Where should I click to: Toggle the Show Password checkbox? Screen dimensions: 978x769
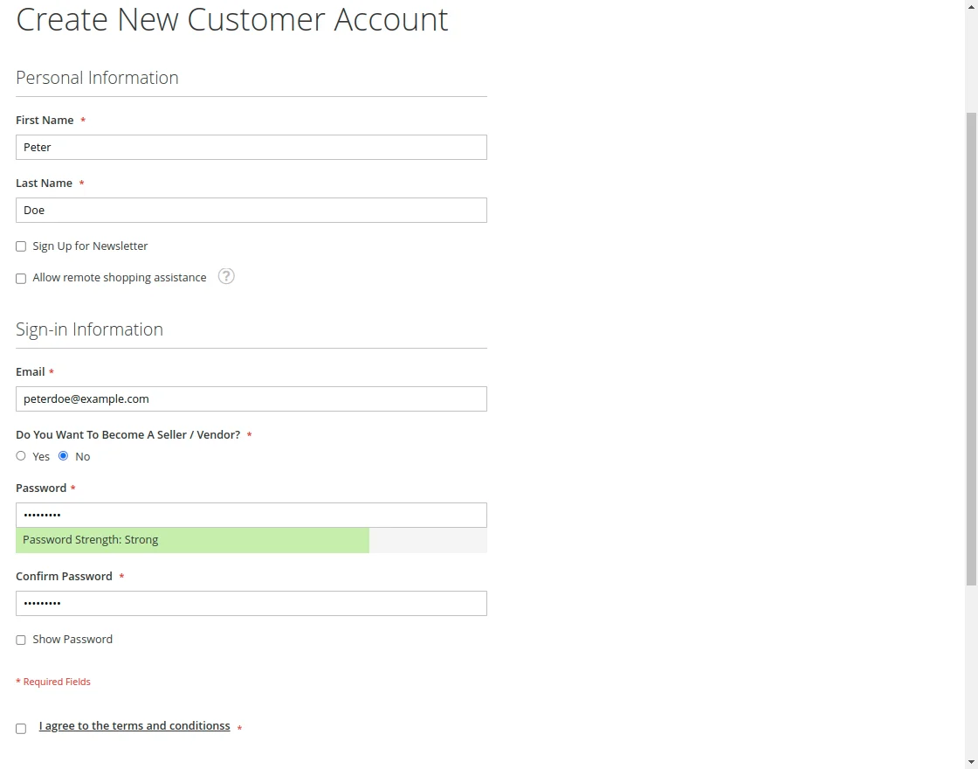pos(21,639)
